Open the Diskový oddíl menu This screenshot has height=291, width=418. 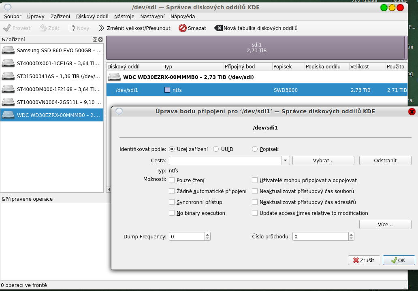click(92, 17)
